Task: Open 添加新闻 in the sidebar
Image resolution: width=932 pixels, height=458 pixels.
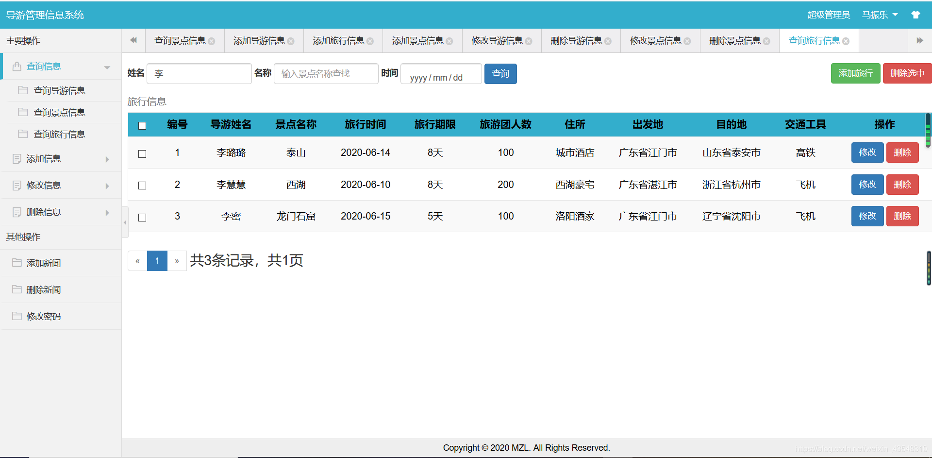Action: [44, 263]
